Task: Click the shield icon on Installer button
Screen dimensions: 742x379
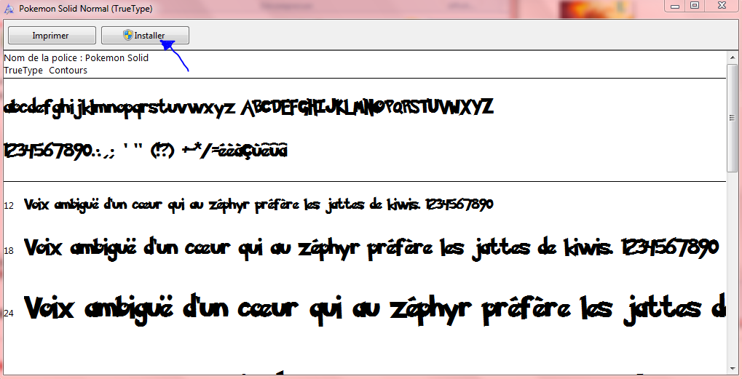Action: 127,35
